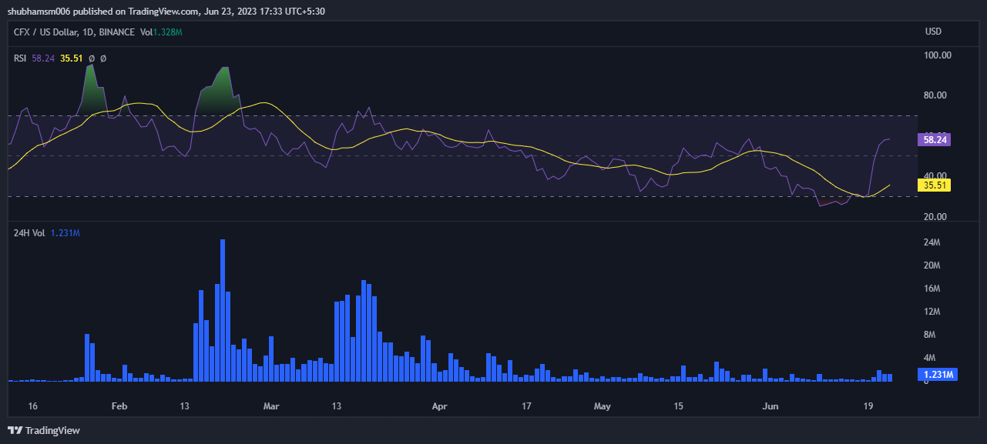Click the 80.00 RSI scale label
The height and width of the screenshot is (444, 987).
(935, 95)
